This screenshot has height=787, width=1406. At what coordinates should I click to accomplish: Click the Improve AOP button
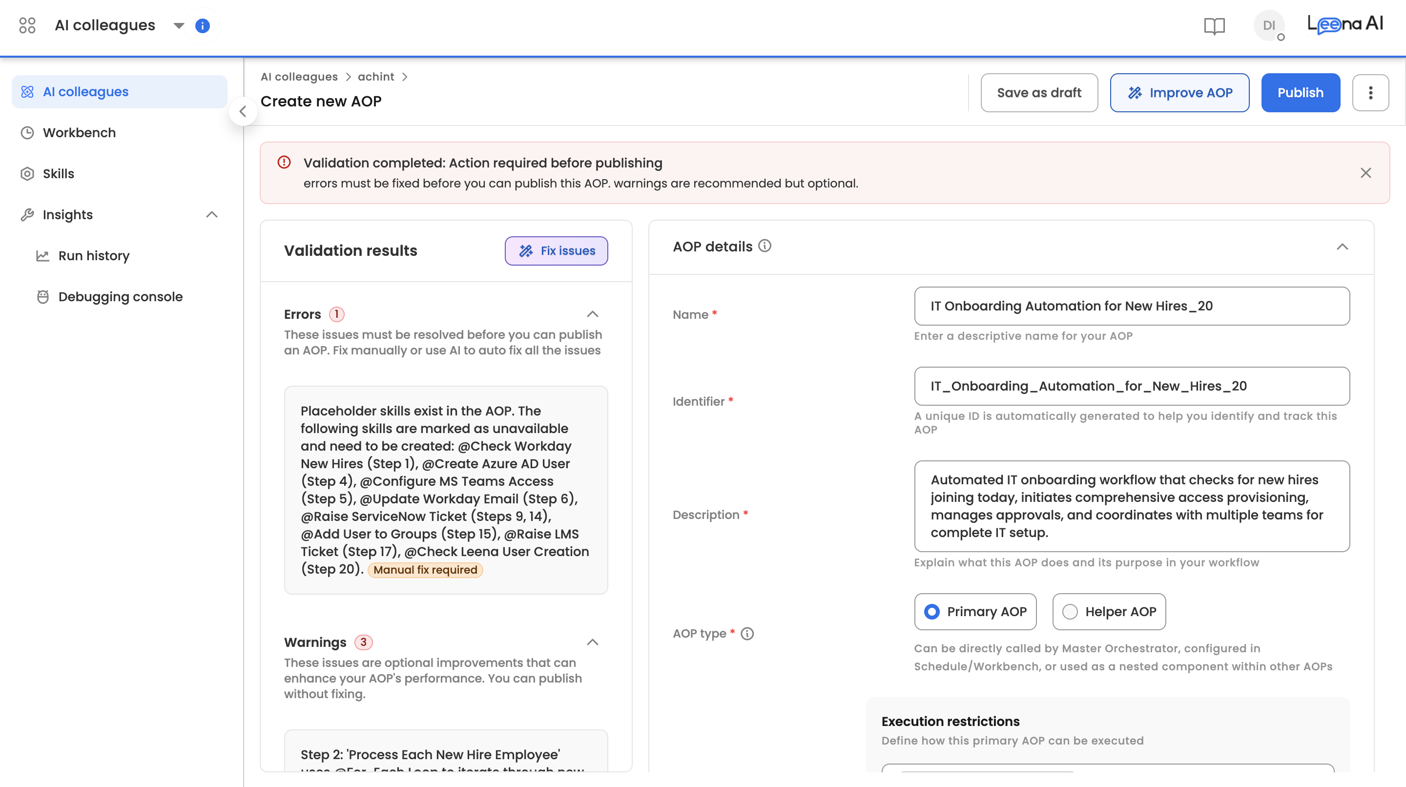point(1179,93)
